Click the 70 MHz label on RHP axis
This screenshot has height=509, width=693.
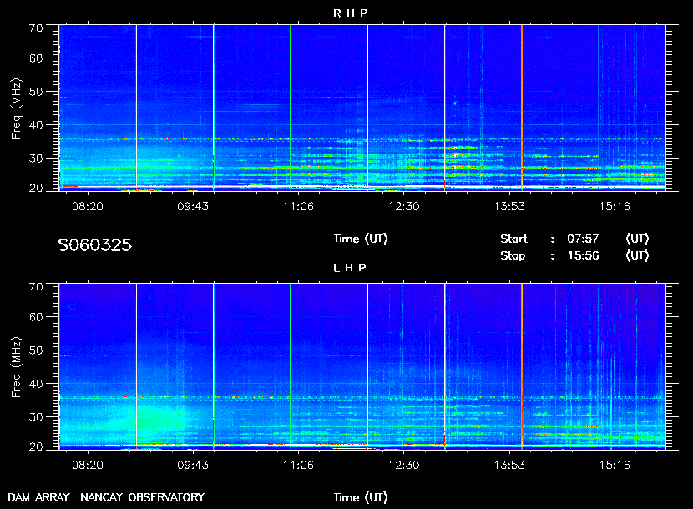[36, 28]
